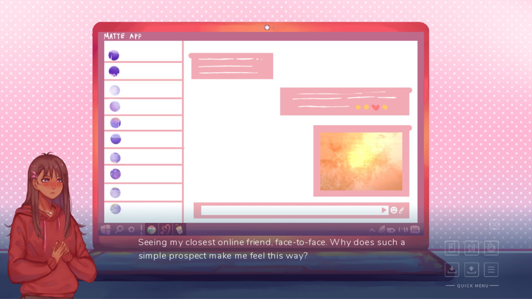The image size is (532, 299).
Task: Click the bubble tea taskbar icon
Action: pyautogui.click(x=179, y=230)
